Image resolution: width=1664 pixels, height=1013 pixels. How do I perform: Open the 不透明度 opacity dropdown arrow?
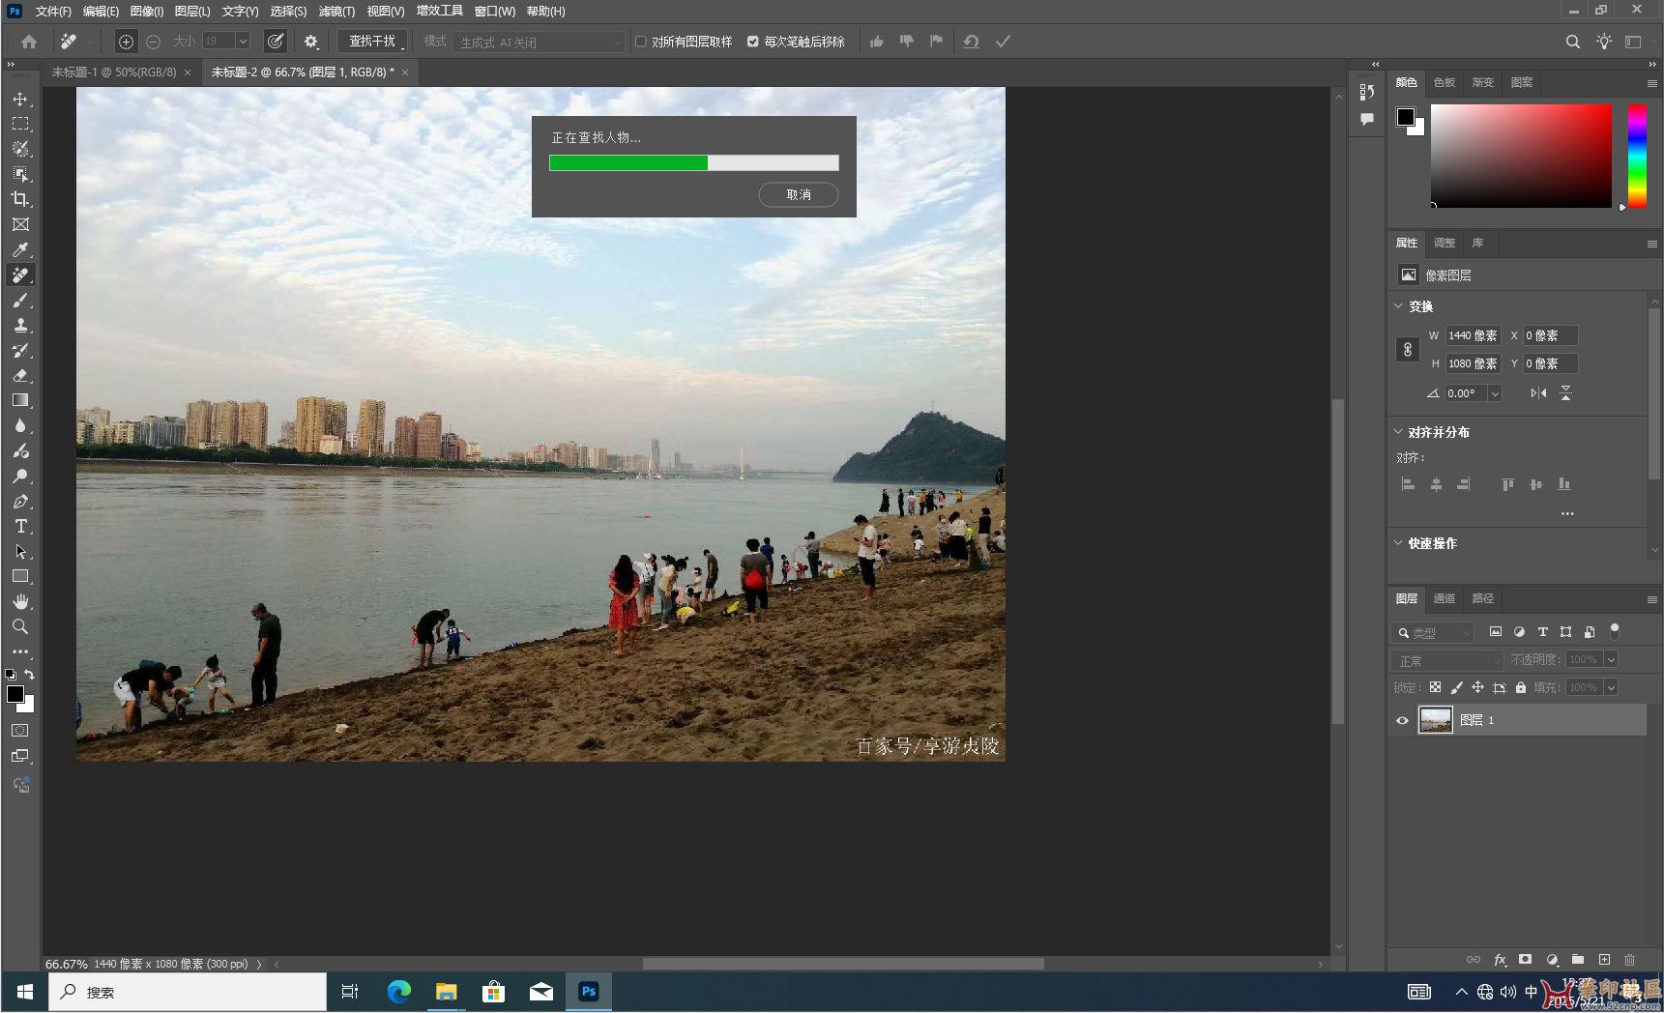pos(1611,660)
